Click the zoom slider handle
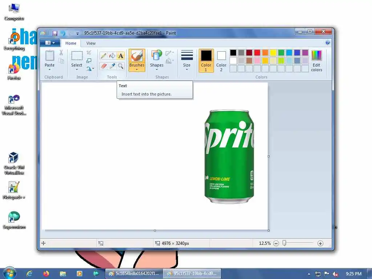 point(284,243)
